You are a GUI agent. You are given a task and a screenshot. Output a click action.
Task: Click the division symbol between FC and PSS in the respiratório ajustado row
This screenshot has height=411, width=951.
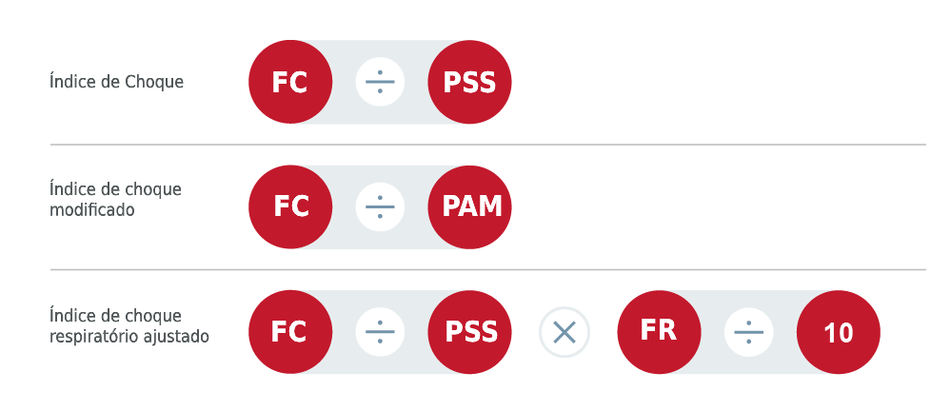coord(380,332)
